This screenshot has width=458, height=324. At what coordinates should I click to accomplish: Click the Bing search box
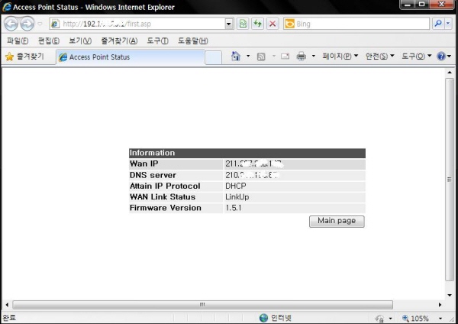click(x=356, y=24)
